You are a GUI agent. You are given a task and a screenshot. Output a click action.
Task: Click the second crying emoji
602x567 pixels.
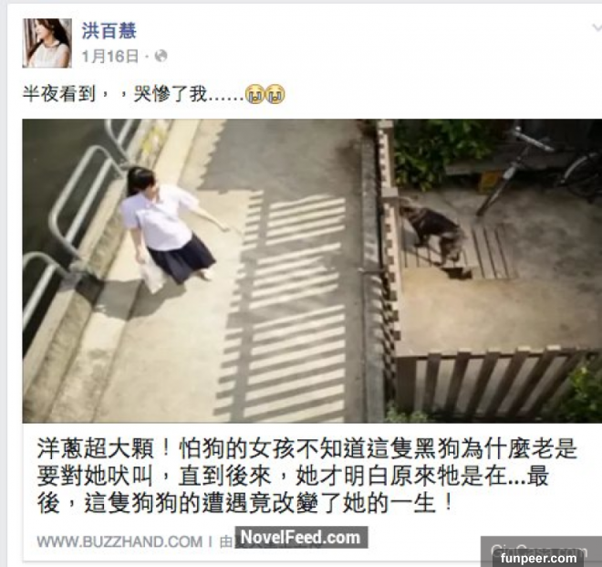point(275,94)
